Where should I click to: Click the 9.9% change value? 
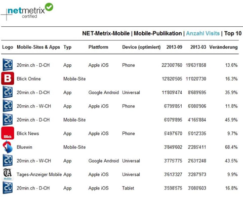pyautogui.click(x=232, y=175)
